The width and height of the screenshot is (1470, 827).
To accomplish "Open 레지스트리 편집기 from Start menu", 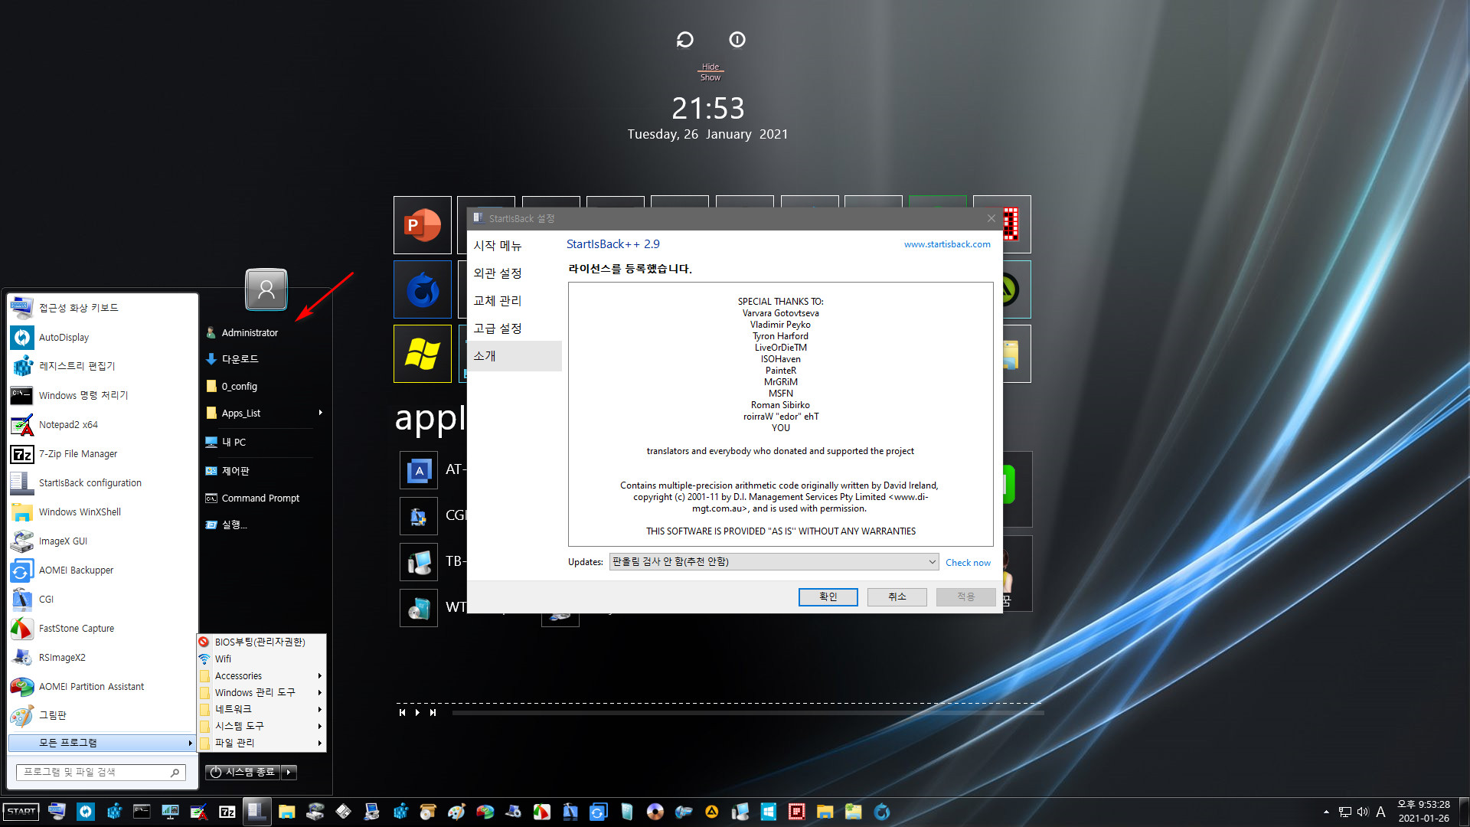I will (x=103, y=366).
